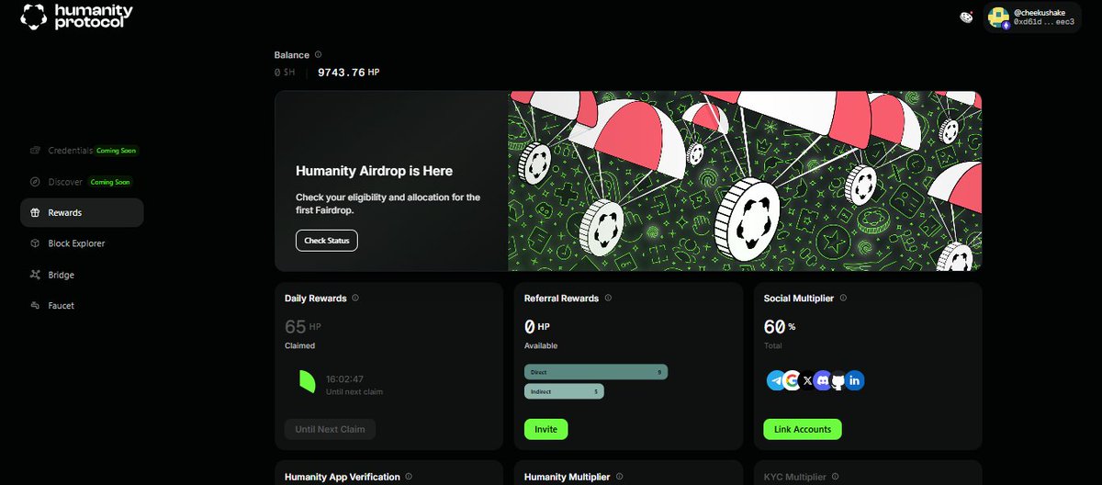Click the @cheekushake username

[x=1040, y=12]
